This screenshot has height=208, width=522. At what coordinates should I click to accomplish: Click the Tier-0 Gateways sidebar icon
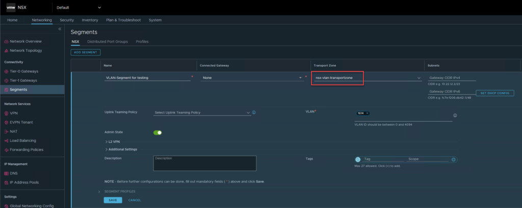(6, 71)
